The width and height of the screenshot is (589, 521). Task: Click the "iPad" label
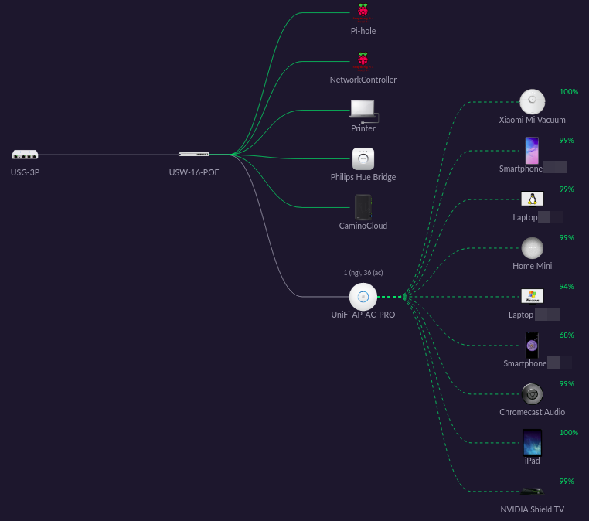(x=532, y=461)
